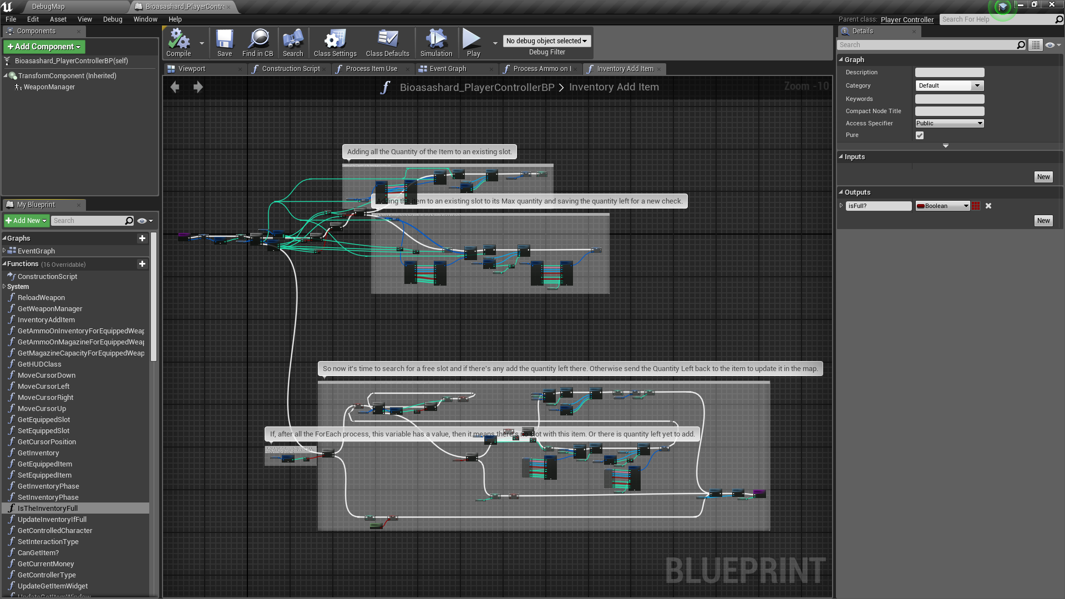The width and height of the screenshot is (1065, 599).
Task: Open the Play options dropdown arrow
Action: [495, 43]
